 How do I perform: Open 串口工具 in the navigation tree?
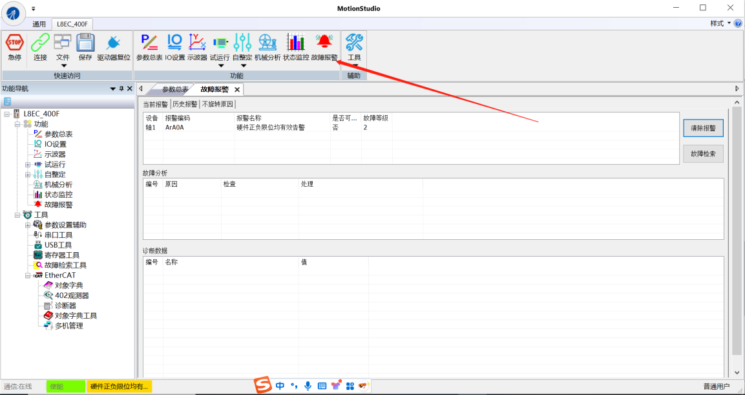(x=59, y=235)
